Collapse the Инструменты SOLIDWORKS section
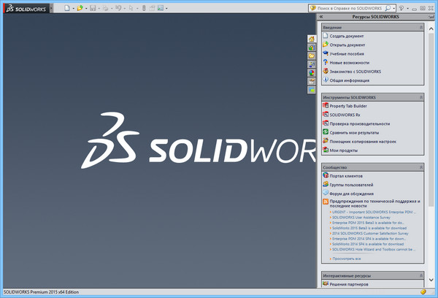The width and height of the screenshot is (438, 298). 420,97
